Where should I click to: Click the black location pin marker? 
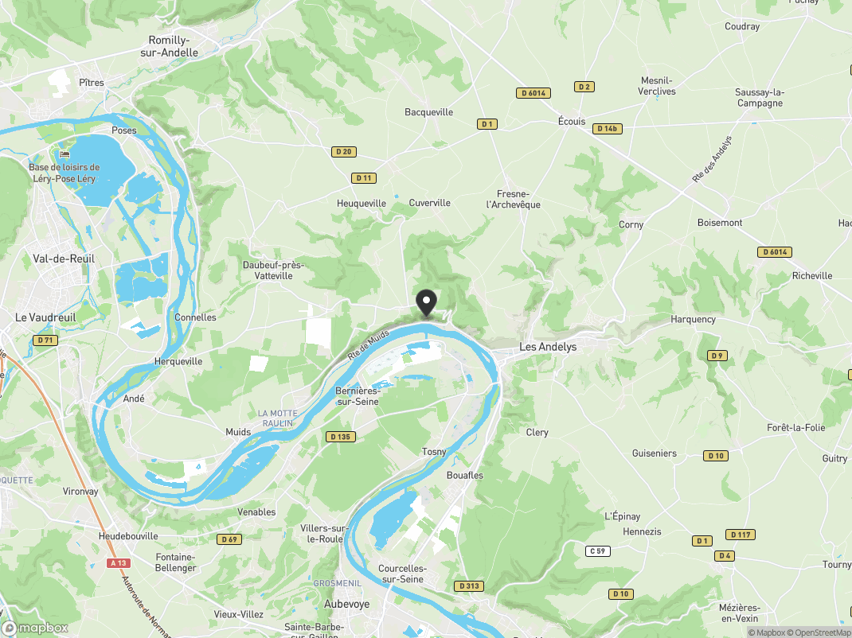(x=427, y=303)
